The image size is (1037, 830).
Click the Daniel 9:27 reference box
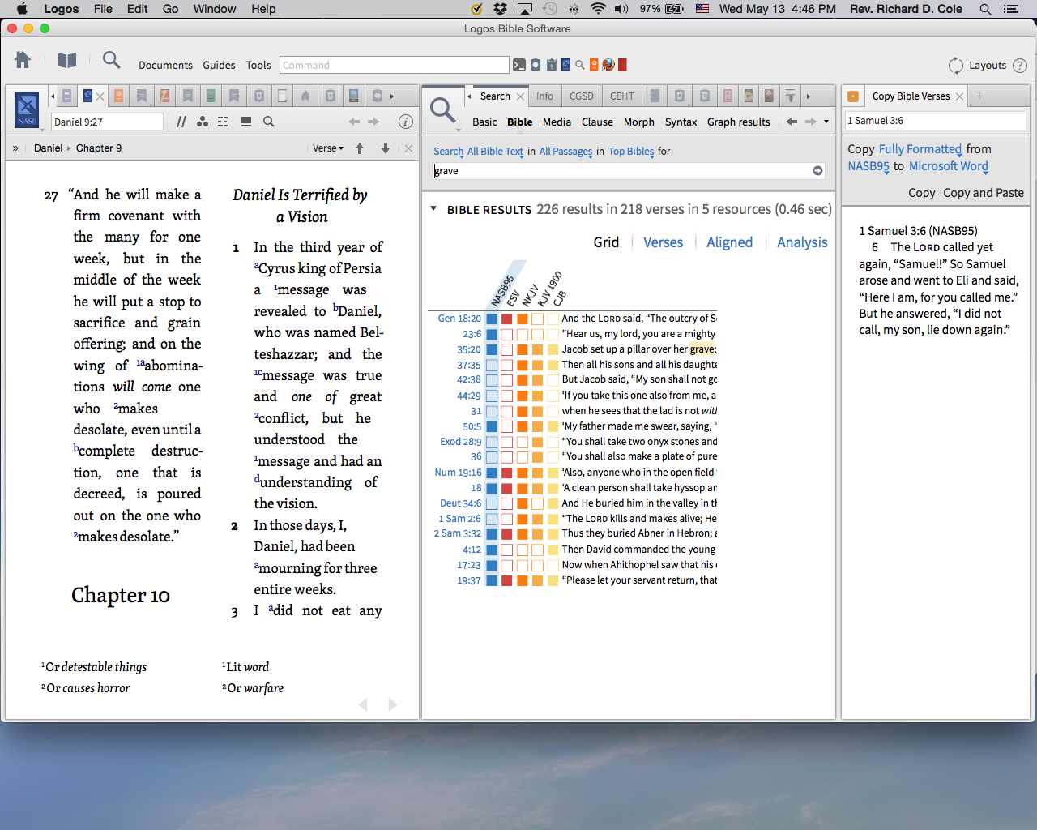click(108, 122)
